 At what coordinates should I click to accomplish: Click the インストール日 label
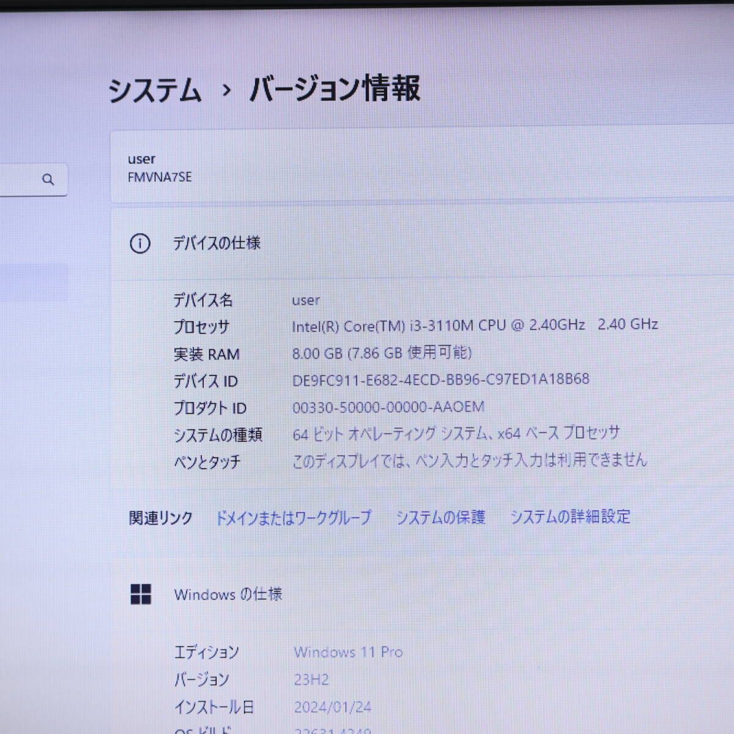214,707
